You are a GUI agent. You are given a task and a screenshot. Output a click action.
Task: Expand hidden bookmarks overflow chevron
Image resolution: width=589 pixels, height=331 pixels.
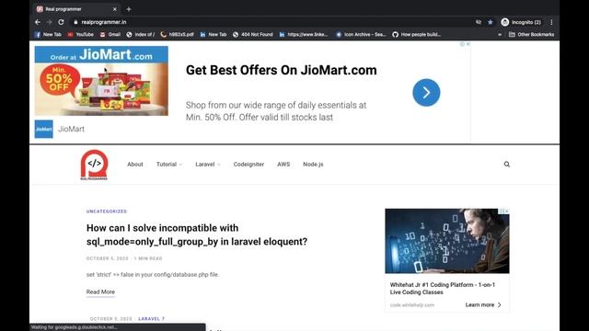[500, 34]
